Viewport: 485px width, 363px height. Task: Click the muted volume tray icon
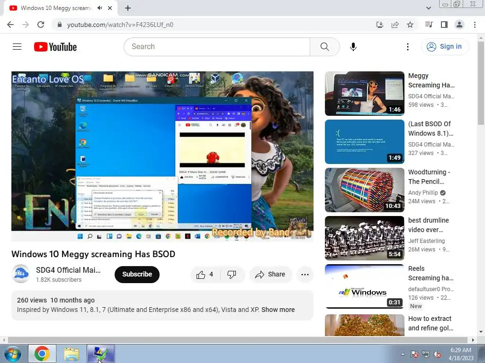click(437, 354)
